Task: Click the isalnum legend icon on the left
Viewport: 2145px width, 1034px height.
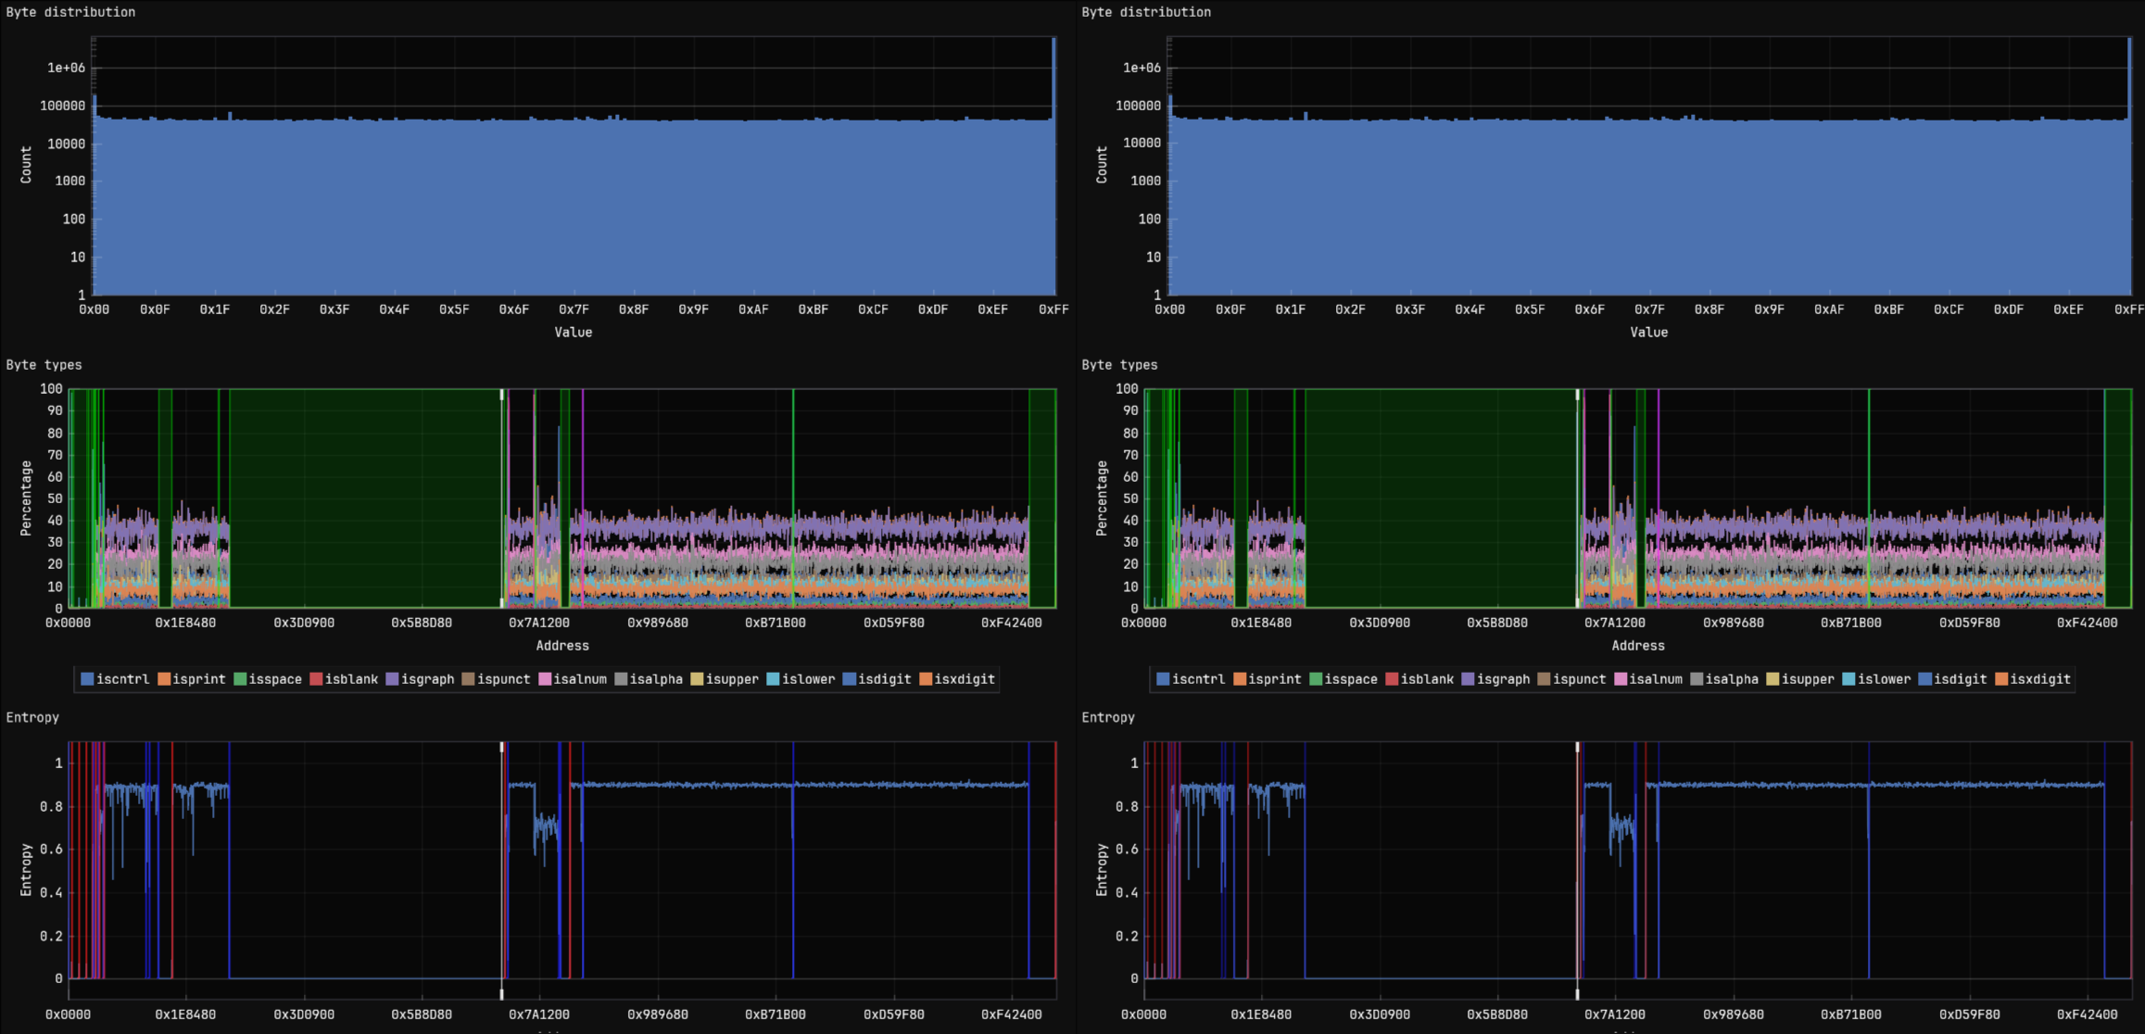Action: [547, 679]
